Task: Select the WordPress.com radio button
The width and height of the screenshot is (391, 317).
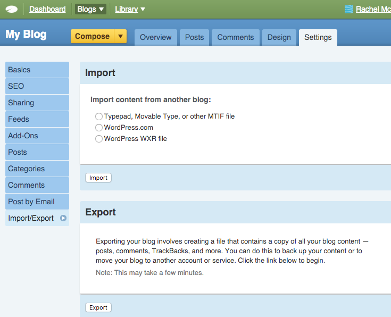Action: pyautogui.click(x=99, y=128)
